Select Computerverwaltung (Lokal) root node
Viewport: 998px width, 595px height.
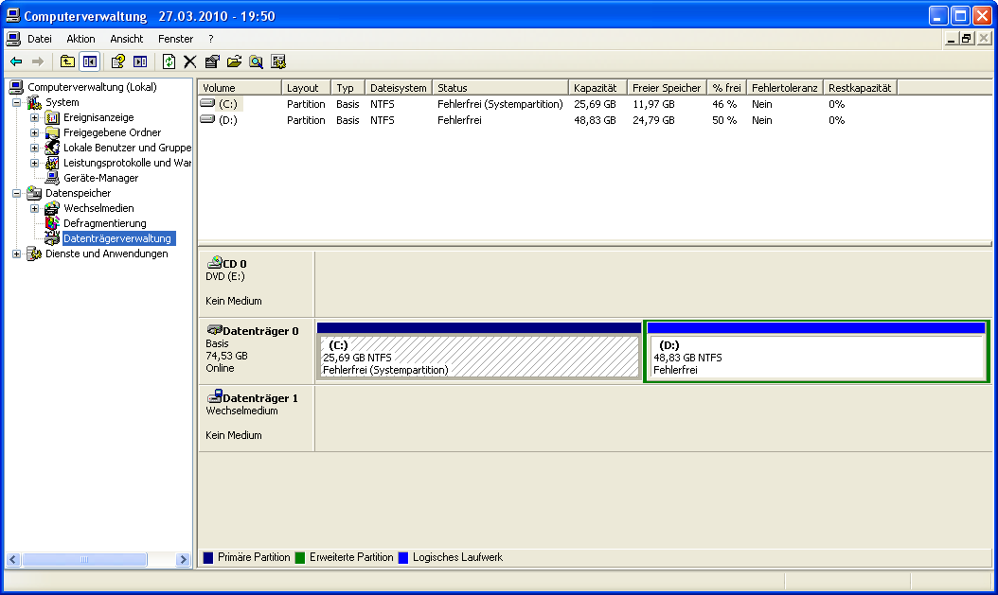pos(92,87)
